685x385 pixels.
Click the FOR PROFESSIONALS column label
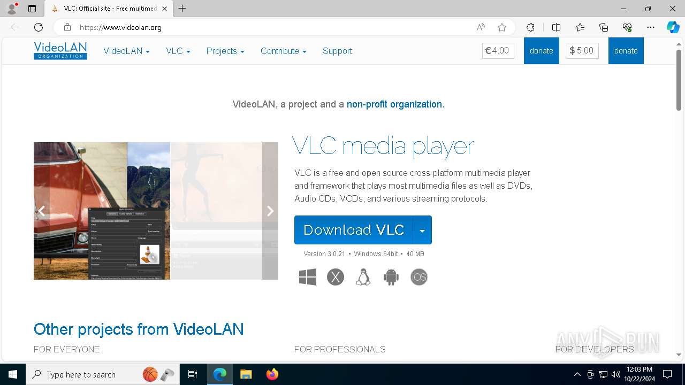tap(340, 349)
